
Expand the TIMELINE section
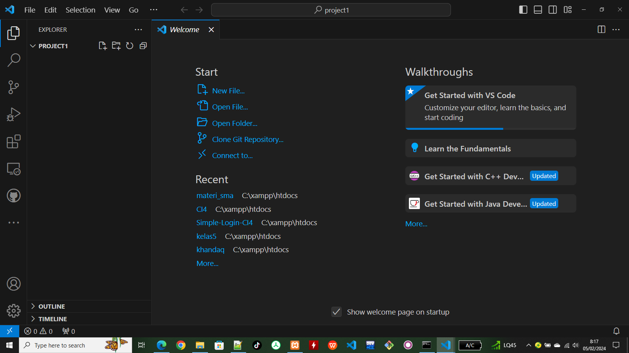pyautogui.click(x=89, y=319)
